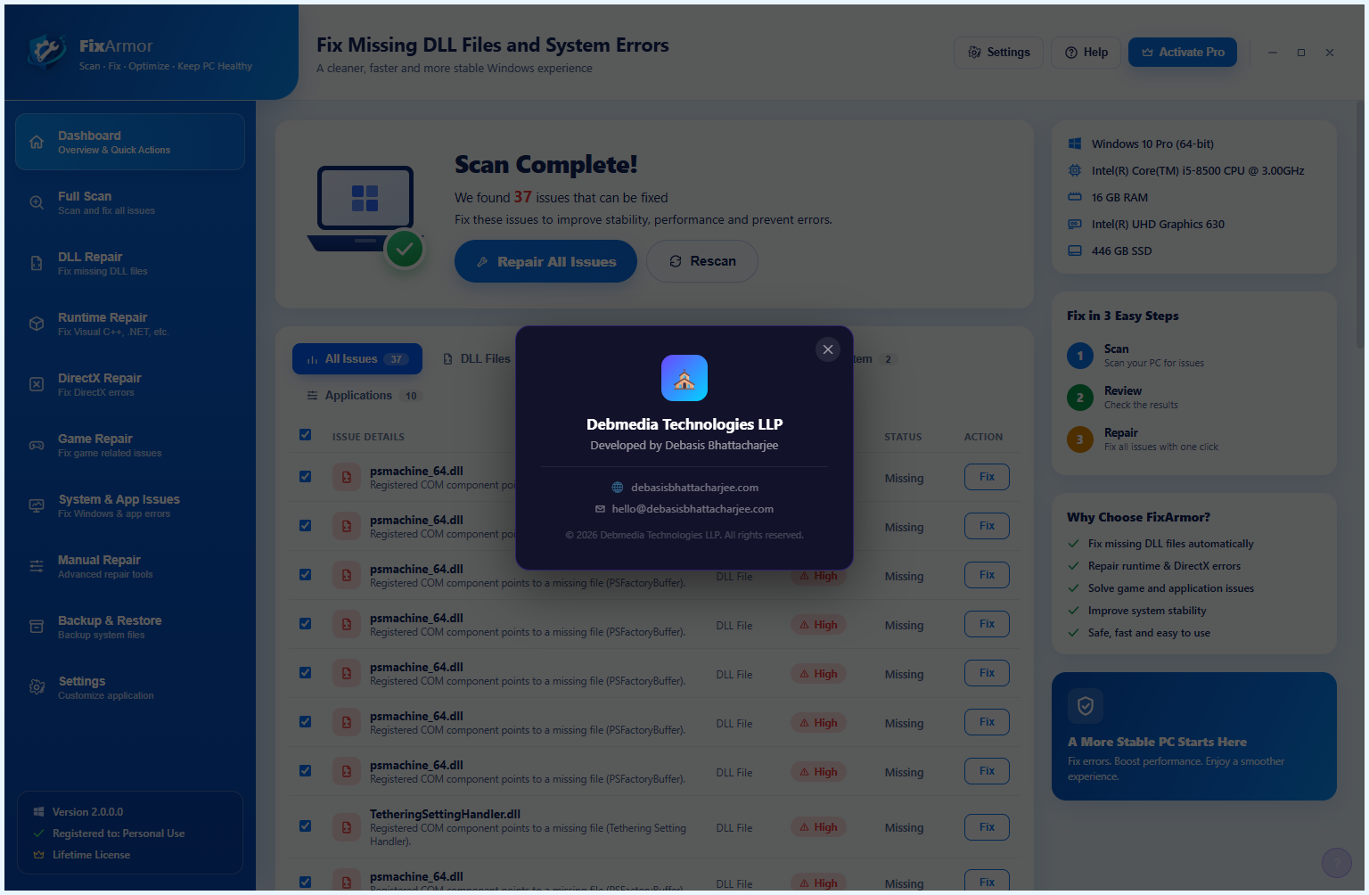Fix the TetheringSettingHandler.dll issue
Screen dimensions: 1369x895
pos(987,827)
